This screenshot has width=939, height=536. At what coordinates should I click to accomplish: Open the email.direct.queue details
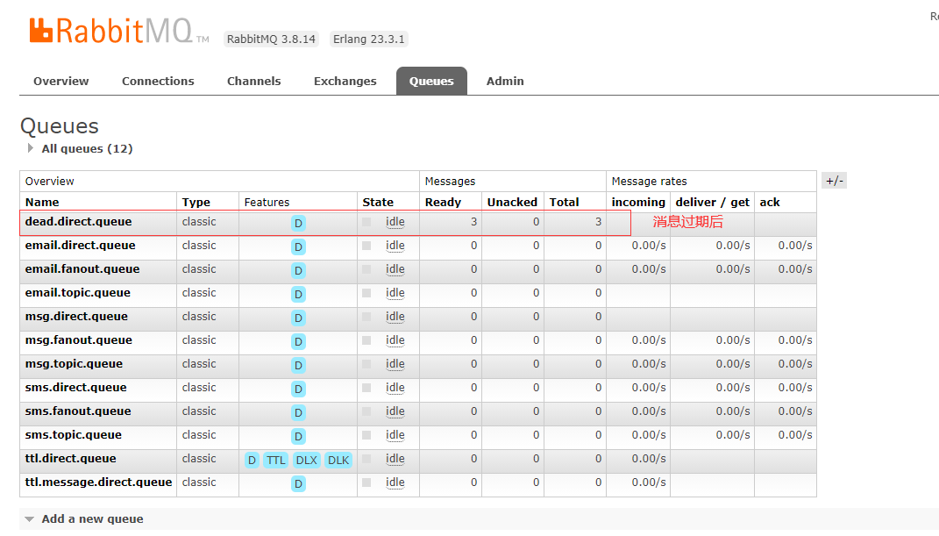pos(81,246)
